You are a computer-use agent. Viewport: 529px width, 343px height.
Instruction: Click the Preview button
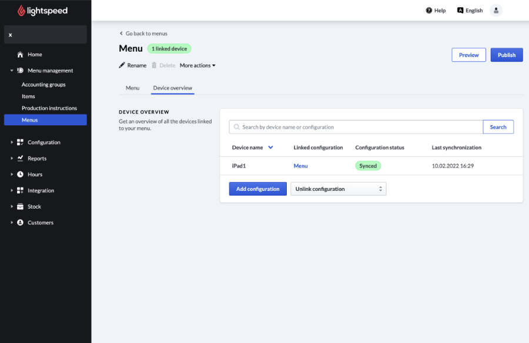coord(468,55)
